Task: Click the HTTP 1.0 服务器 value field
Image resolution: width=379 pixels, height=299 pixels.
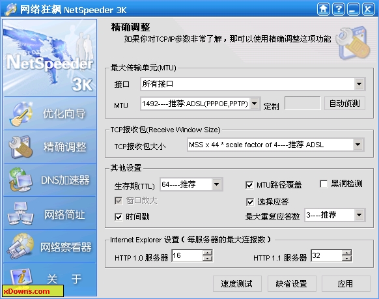Action: (x=188, y=256)
